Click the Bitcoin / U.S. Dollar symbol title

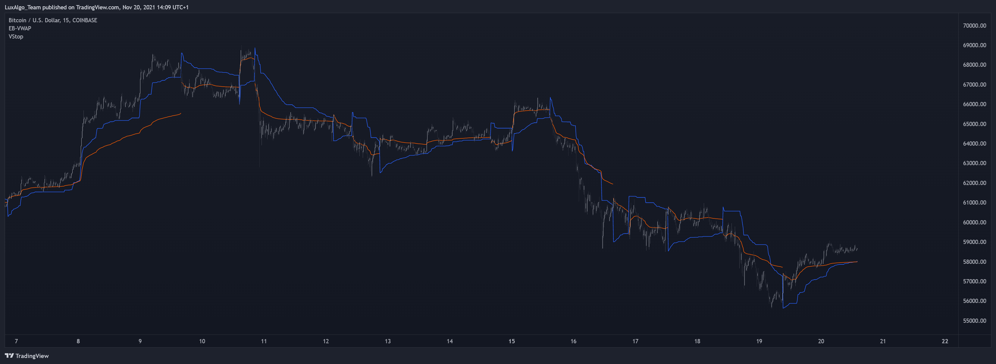click(53, 20)
